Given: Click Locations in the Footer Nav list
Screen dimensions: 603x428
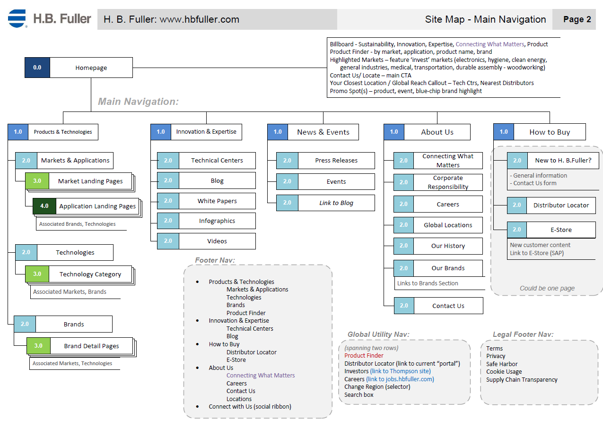Looking at the screenshot, I should 239,399.
